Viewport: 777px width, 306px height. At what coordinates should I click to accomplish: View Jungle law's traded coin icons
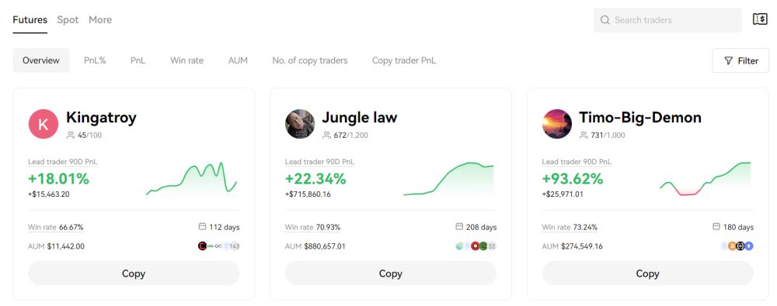click(476, 246)
